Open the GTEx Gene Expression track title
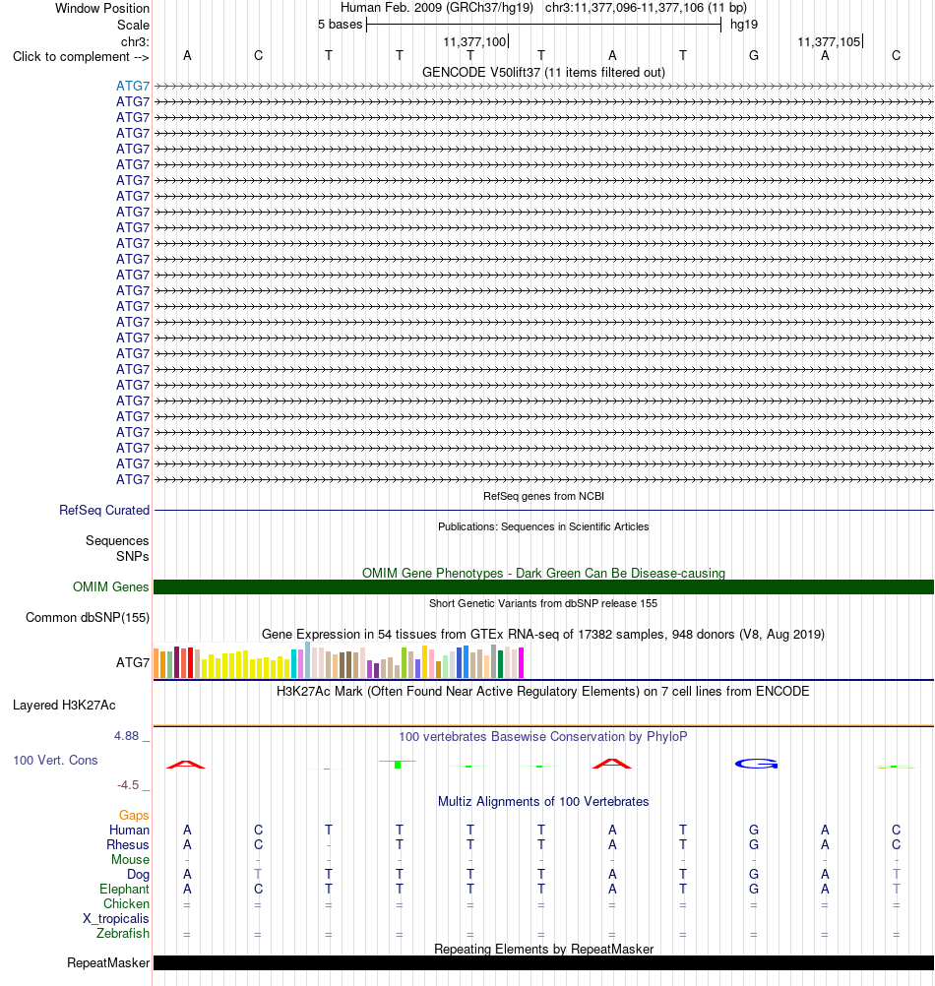Viewport: 935px width, 986px height. tap(543, 634)
